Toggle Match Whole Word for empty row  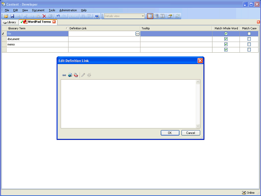pyautogui.click(x=226, y=50)
